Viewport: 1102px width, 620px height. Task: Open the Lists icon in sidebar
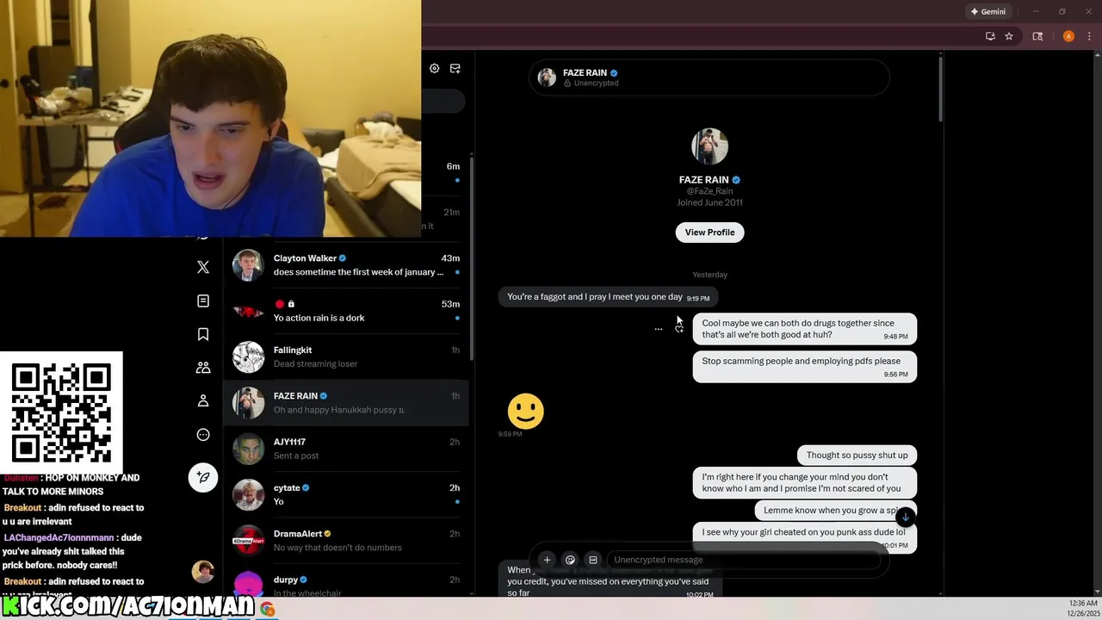point(203,301)
